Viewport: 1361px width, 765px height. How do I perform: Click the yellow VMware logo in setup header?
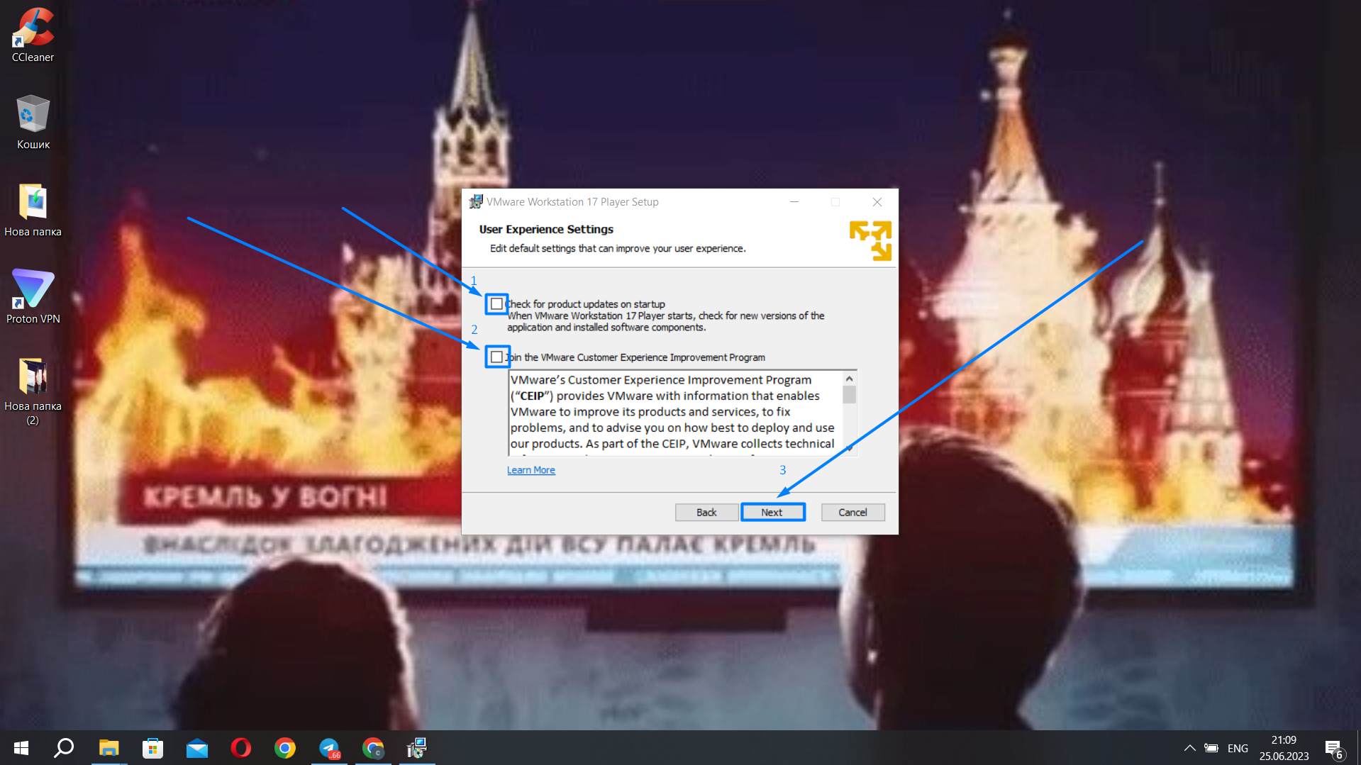tap(870, 241)
